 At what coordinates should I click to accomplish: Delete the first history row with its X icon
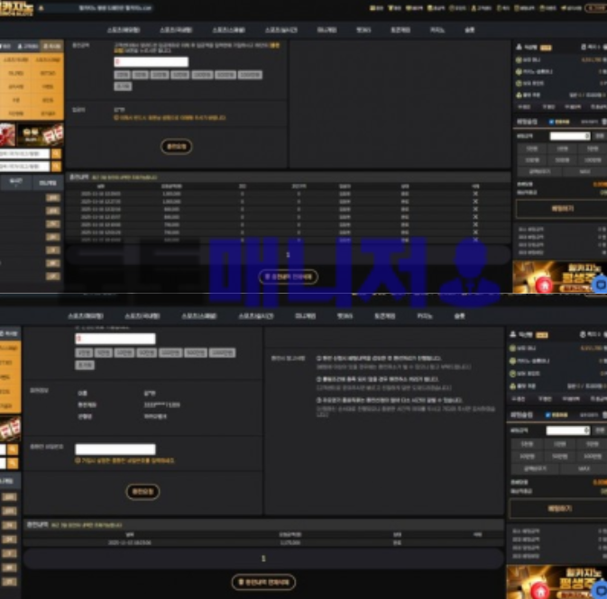[x=475, y=193]
